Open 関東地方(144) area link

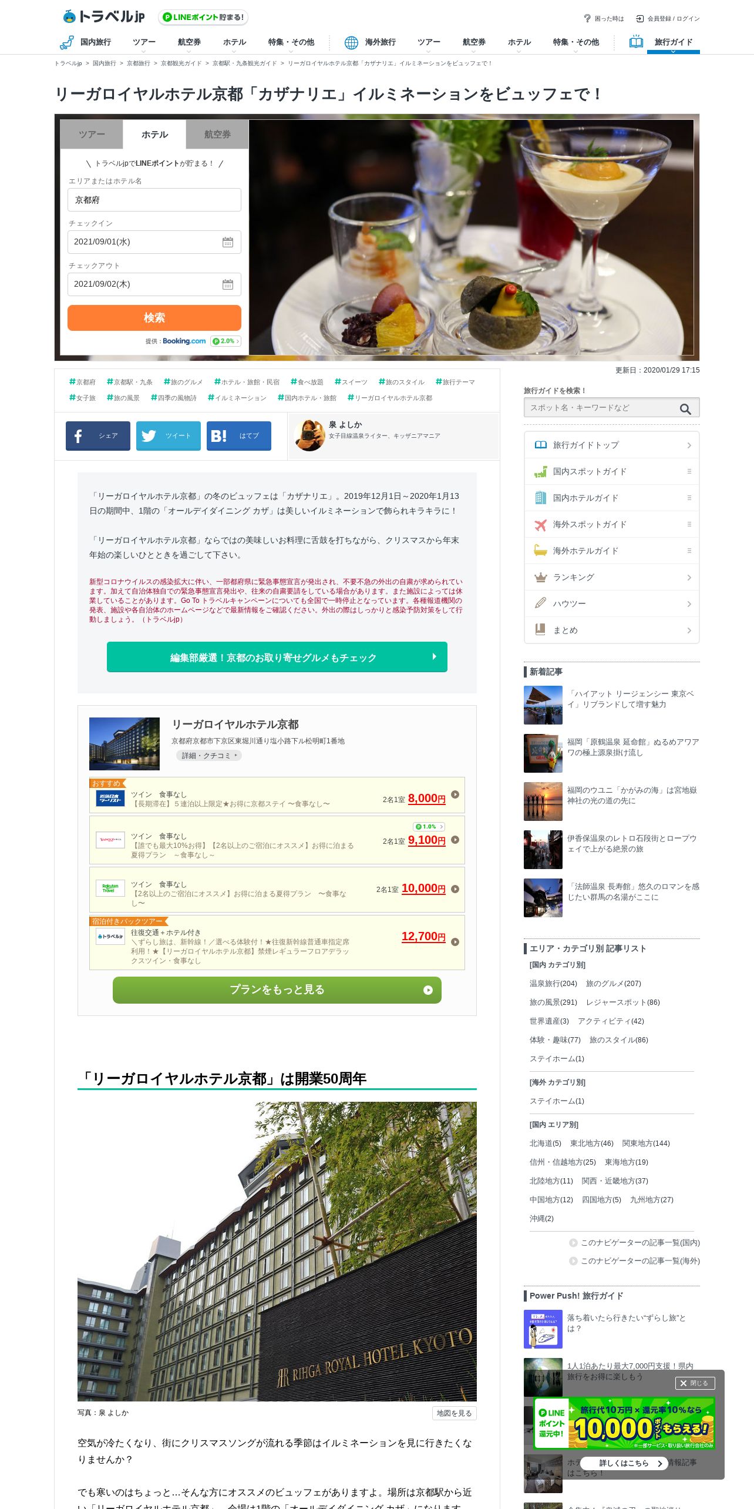[646, 1144]
